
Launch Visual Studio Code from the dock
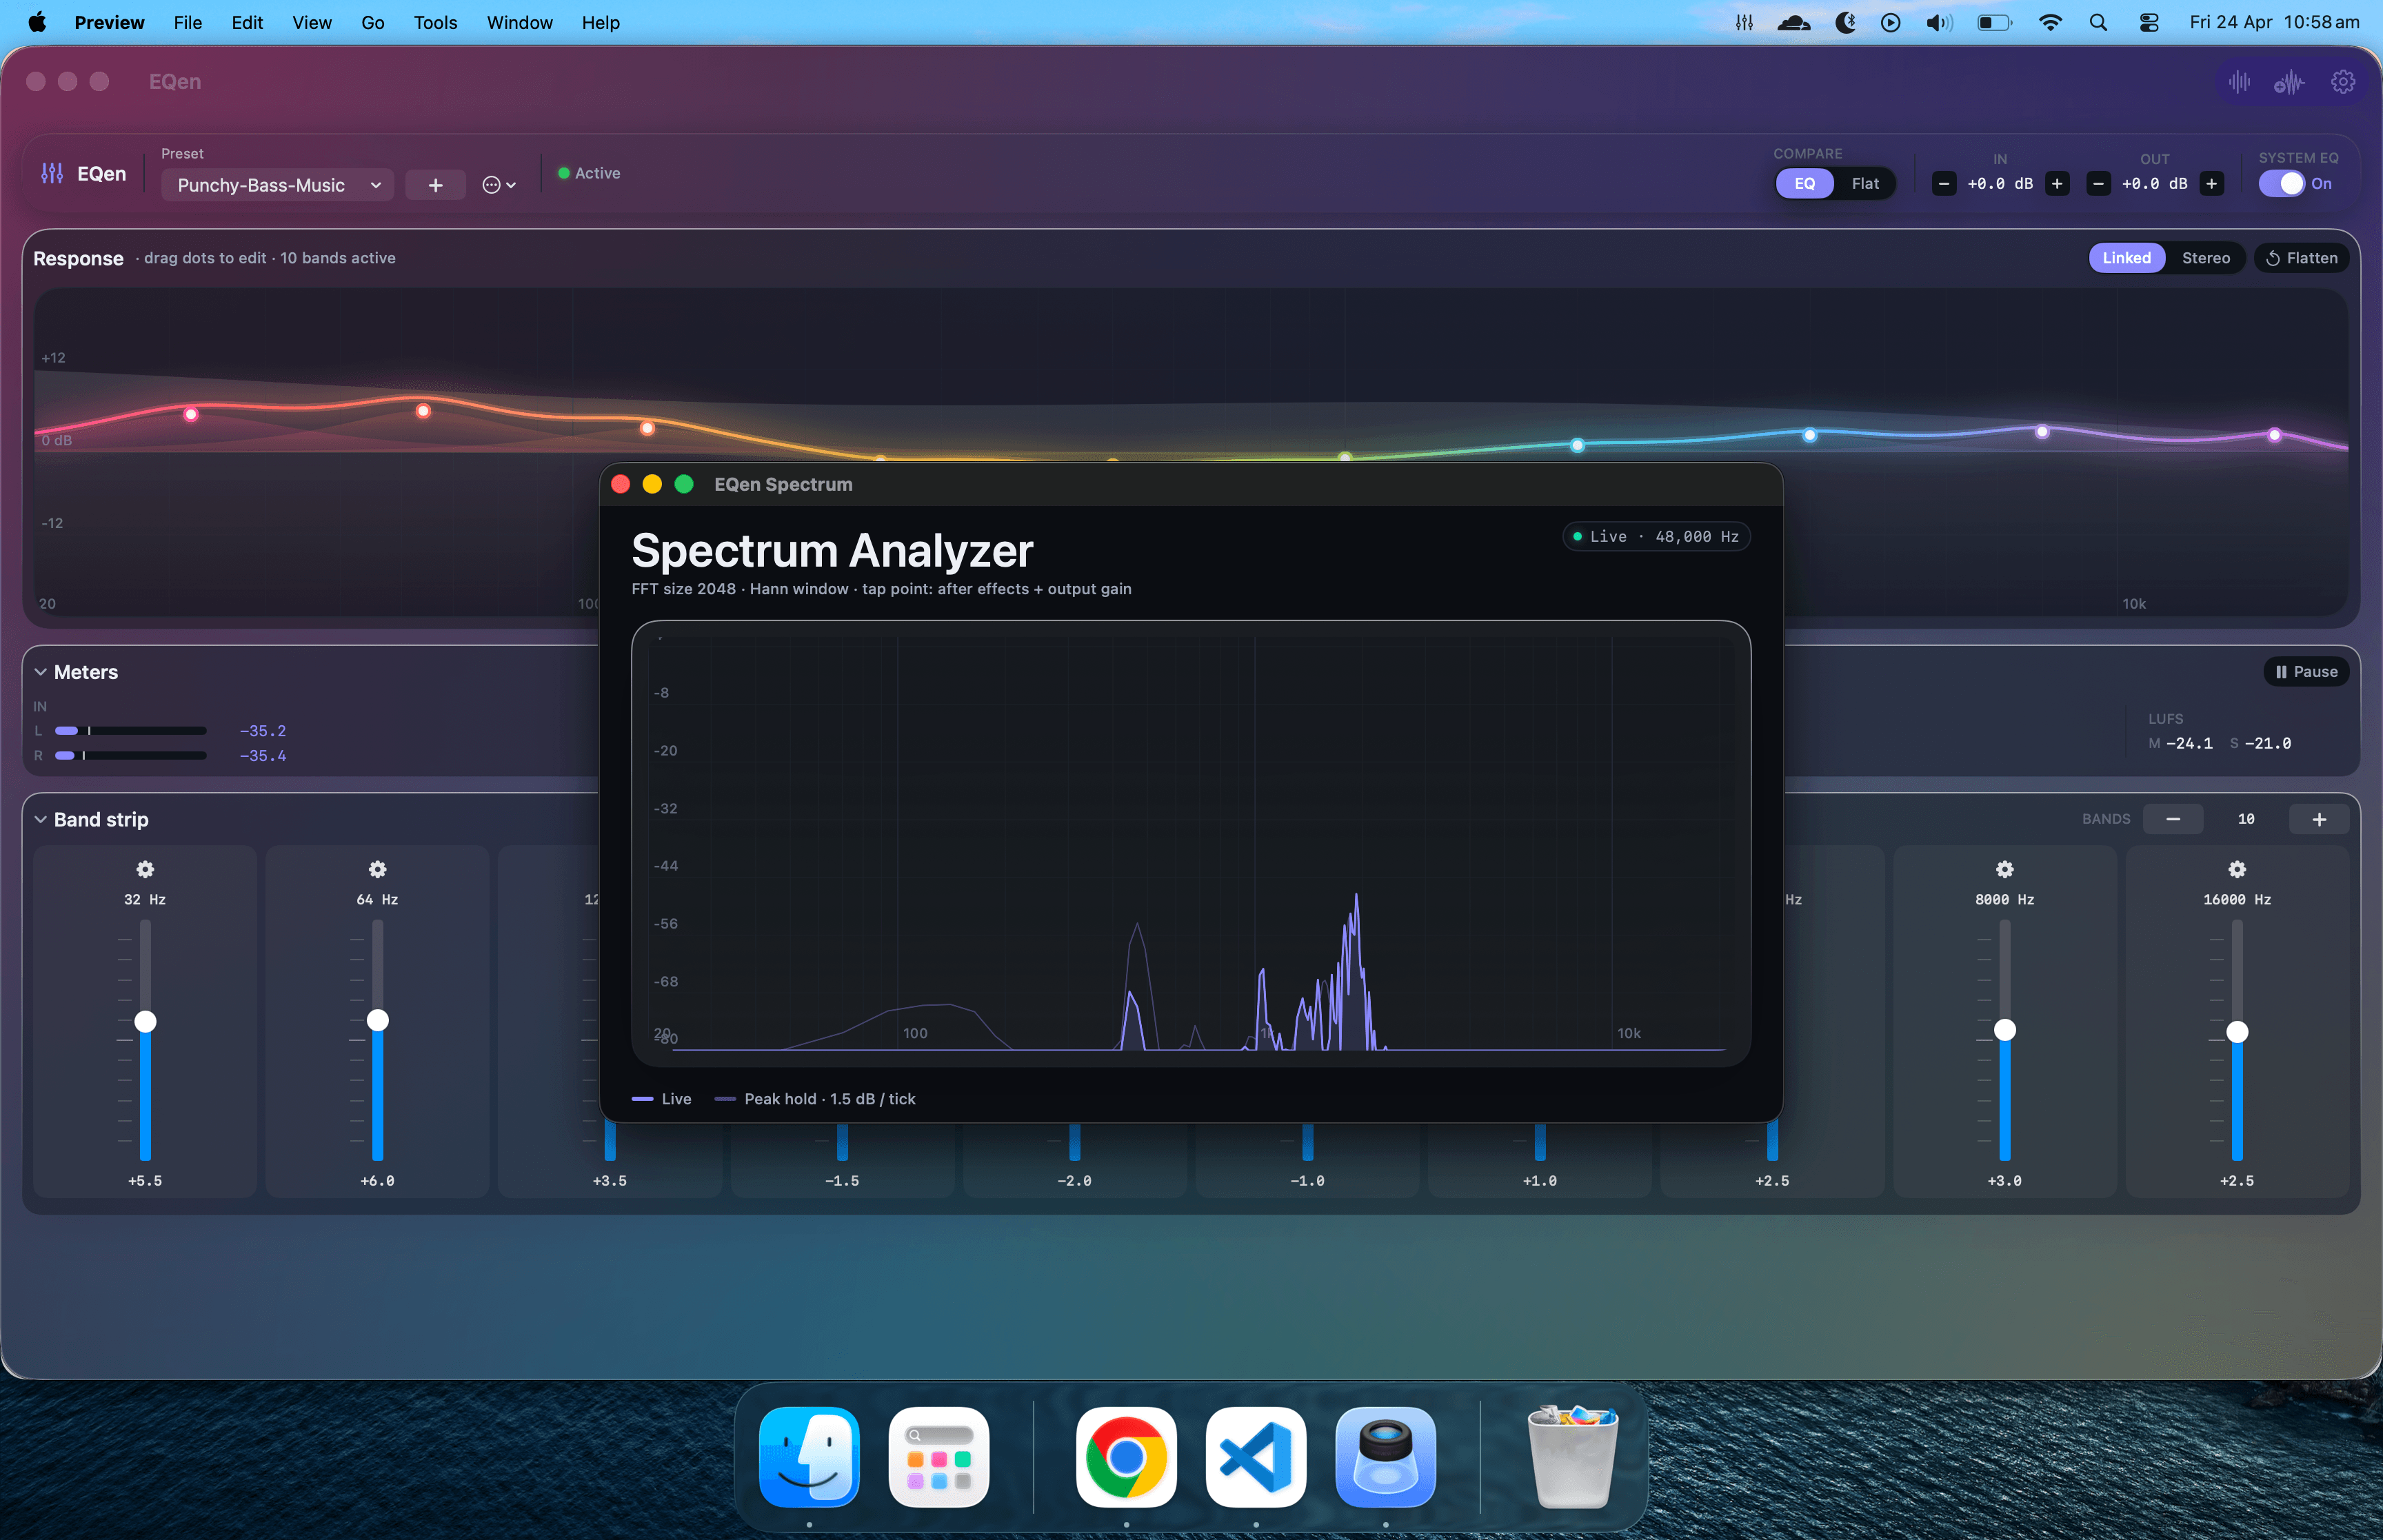pos(1255,1457)
